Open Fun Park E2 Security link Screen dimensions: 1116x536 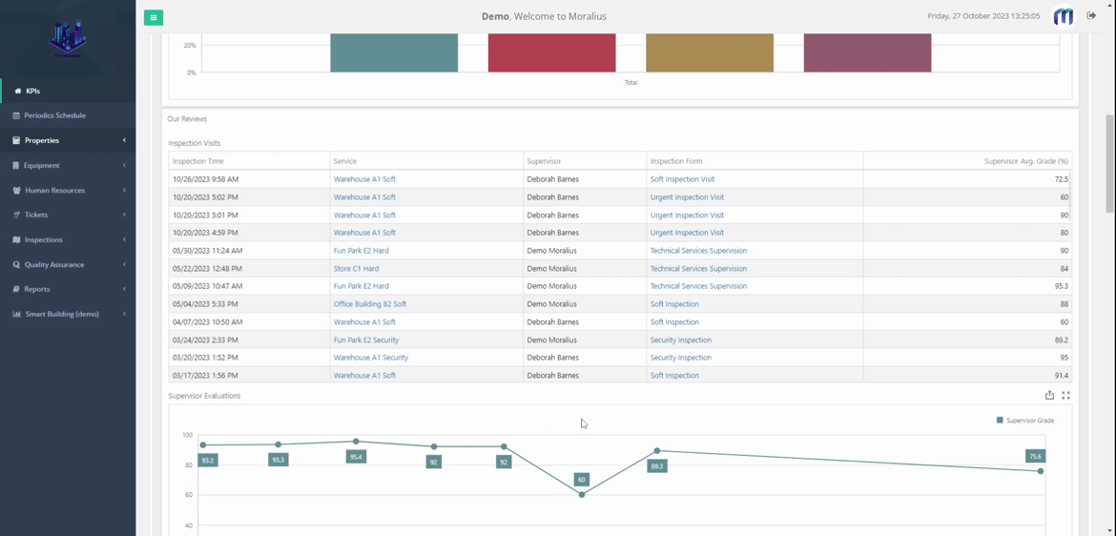click(366, 340)
